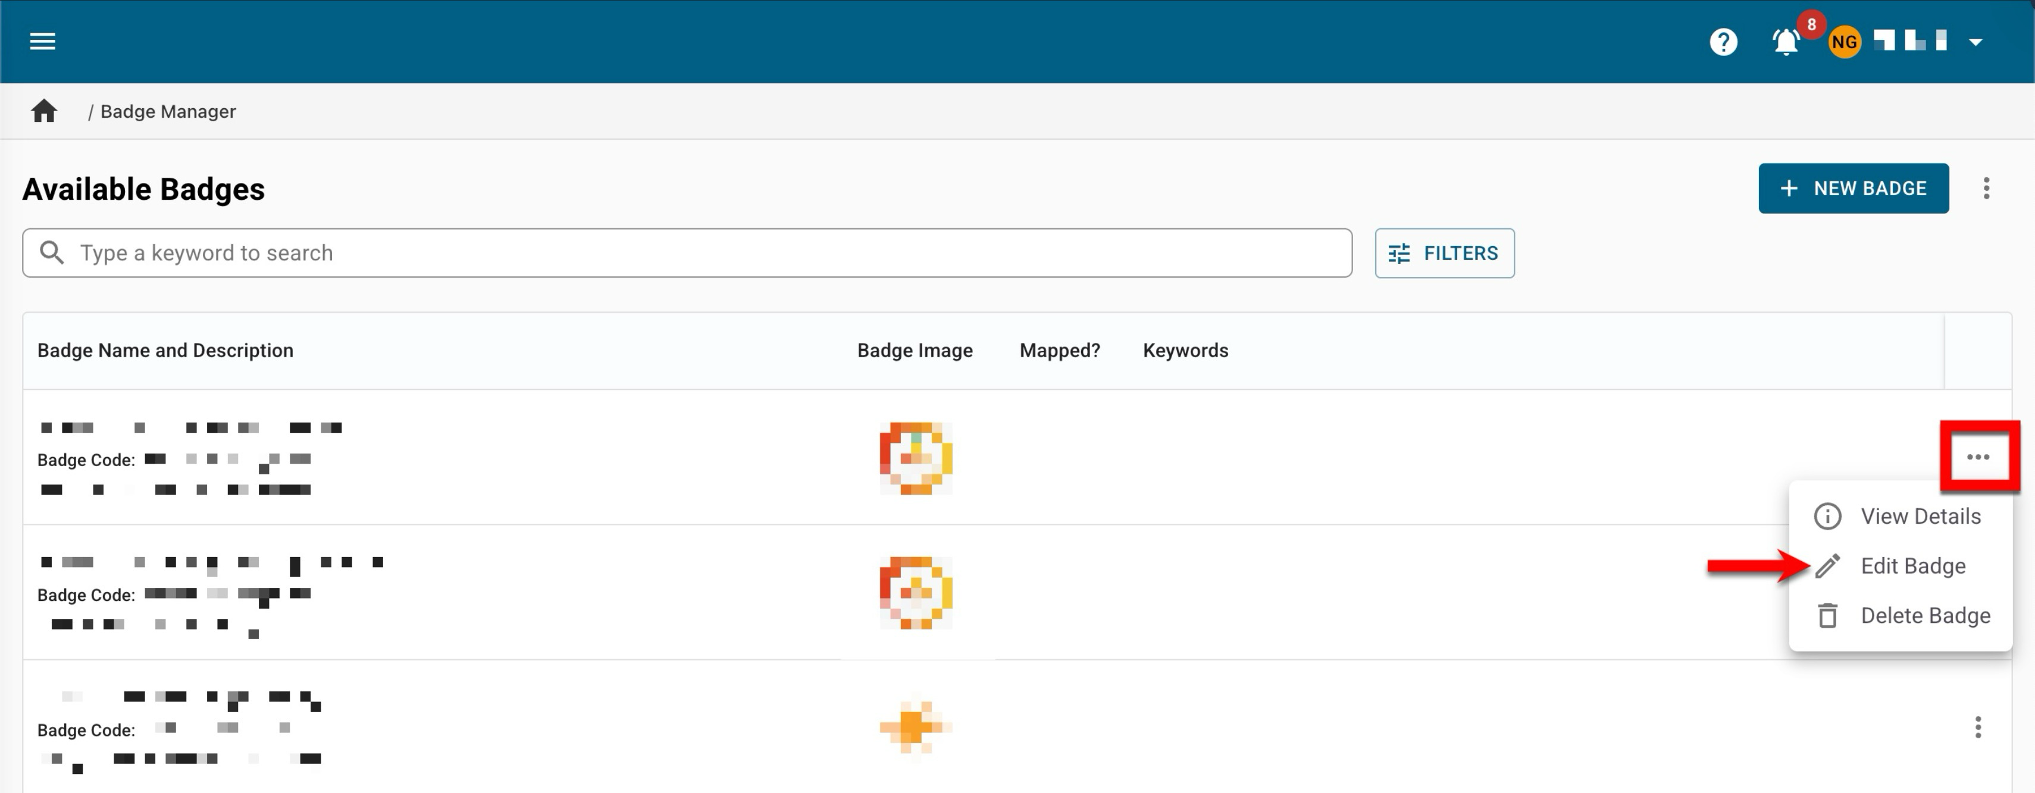Open the notifications bell
The height and width of the screenshot is (793, 2035).
[x=1785, y=42]
